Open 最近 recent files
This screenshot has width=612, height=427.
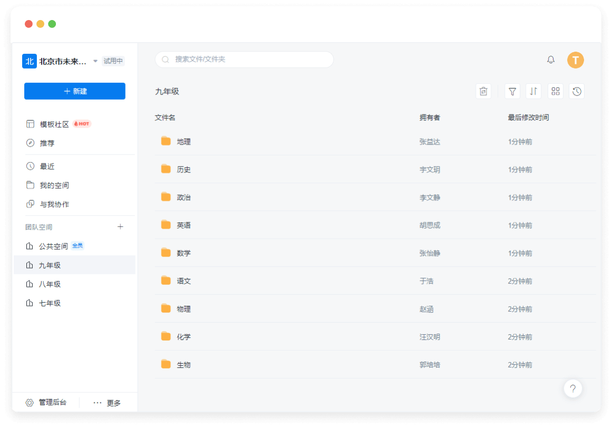pyautogui.click(x=47, y=167)
